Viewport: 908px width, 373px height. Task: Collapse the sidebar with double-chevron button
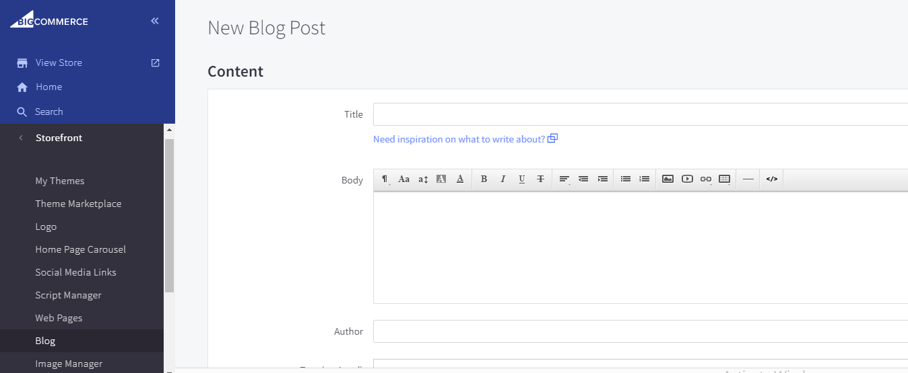point(155,21)
